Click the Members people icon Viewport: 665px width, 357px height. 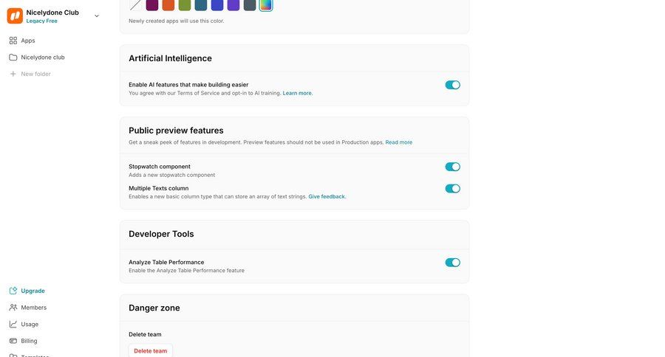tap(13, 308)
